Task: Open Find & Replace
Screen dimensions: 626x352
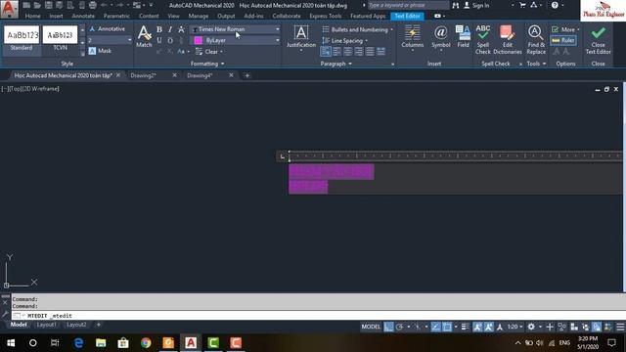Action: [536, 39]
